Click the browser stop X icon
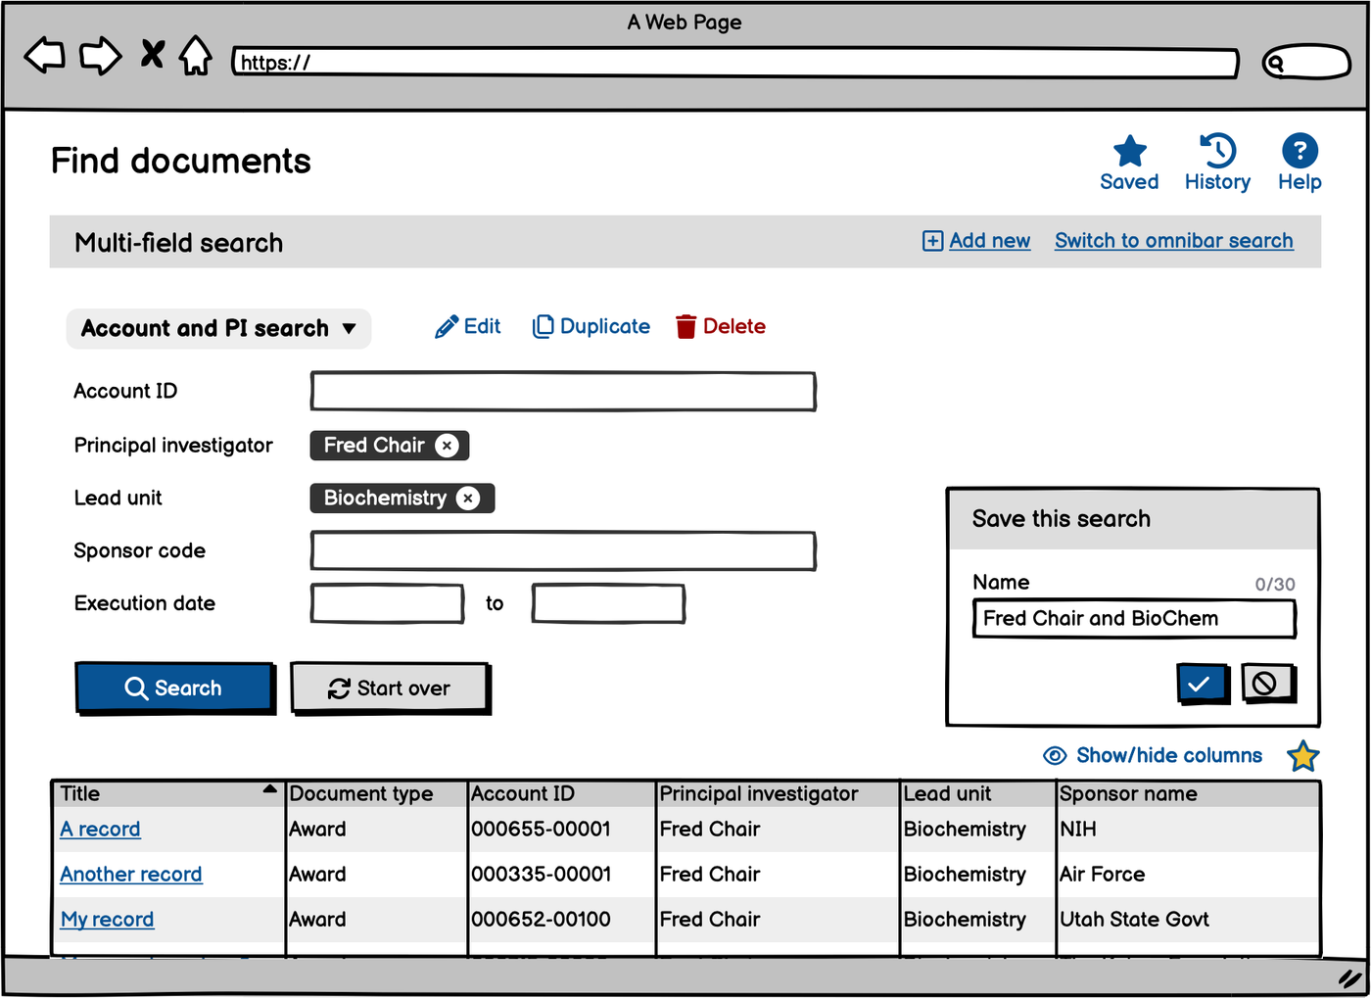Image resolution: width=1371 pixels, height=998 pixels. pos(152,54)
